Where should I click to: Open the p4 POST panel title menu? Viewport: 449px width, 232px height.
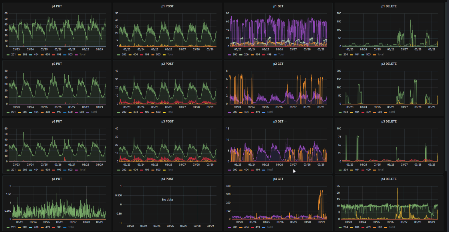pyautogui.click(x=167, y=179)
